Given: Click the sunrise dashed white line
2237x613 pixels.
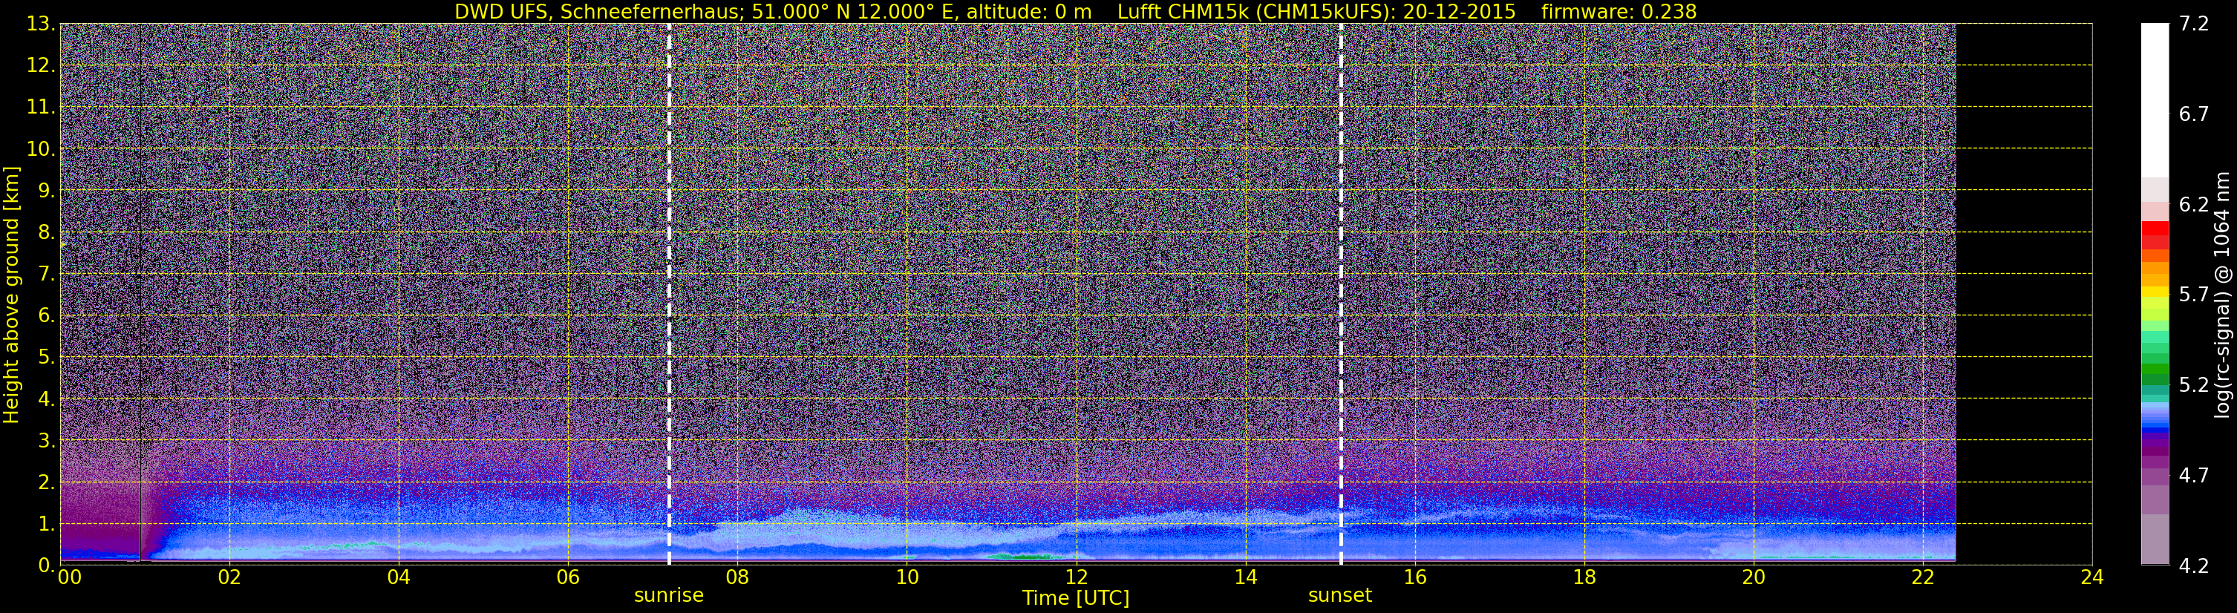Looking at the screenshot, I should click(x=669, y=295).
